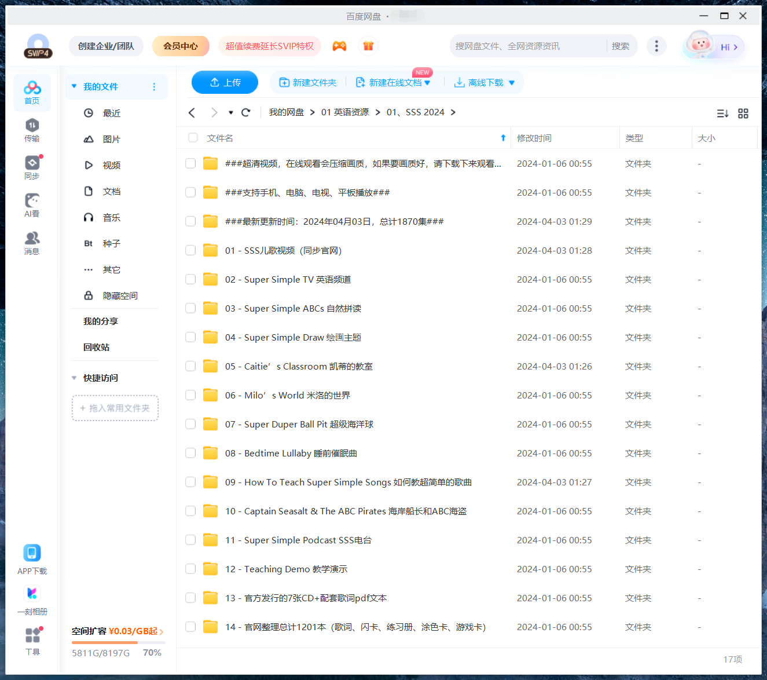This screenshot has height=680, width=767.
Task: Check the box for 03 - Super Simple ABCs
Action: pos(190,308)
